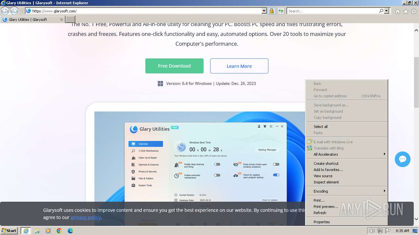
Task: Click the scrollbar down arrow
Action: pos(416,219)
